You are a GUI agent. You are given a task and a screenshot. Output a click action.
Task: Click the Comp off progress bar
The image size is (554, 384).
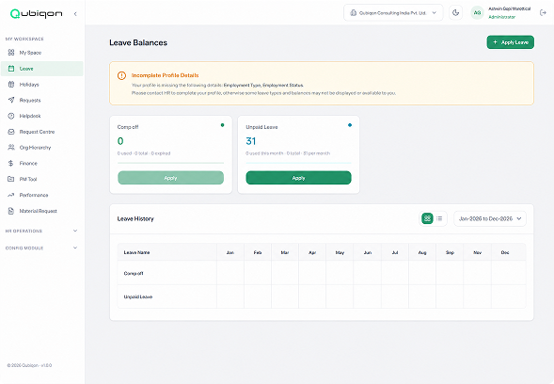[x=170, y=163]
